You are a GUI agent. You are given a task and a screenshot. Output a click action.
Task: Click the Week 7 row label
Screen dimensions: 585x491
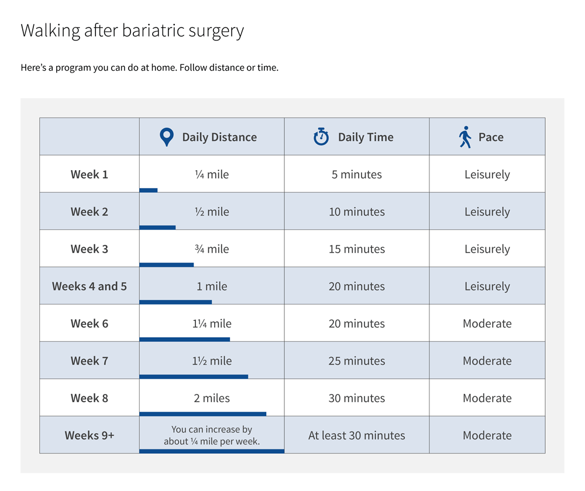click(90, 361)
